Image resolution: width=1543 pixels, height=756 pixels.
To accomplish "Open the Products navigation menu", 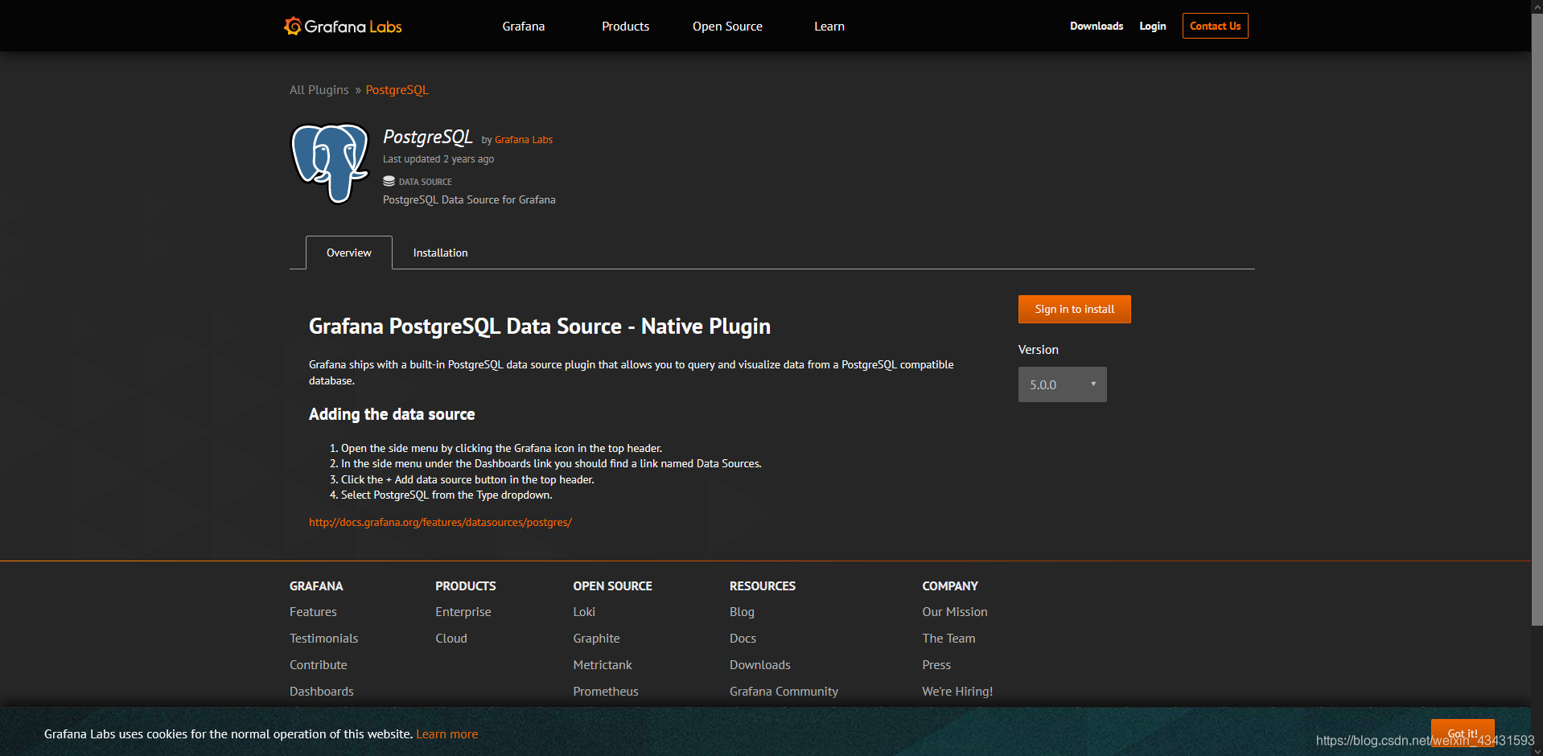I will (x=625, y=27).
